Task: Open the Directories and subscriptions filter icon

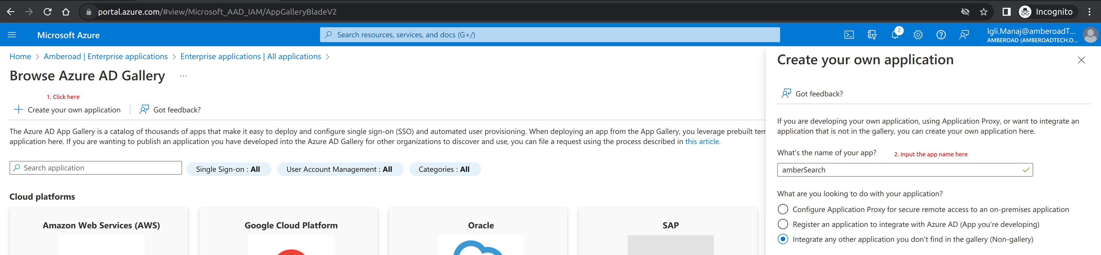Action: pyautogui.click(x=872, y=35)
